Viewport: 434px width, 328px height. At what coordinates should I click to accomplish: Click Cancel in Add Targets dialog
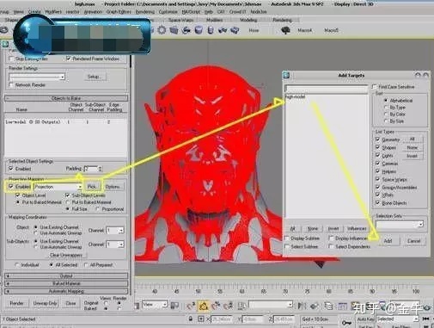tap(414, 241)
